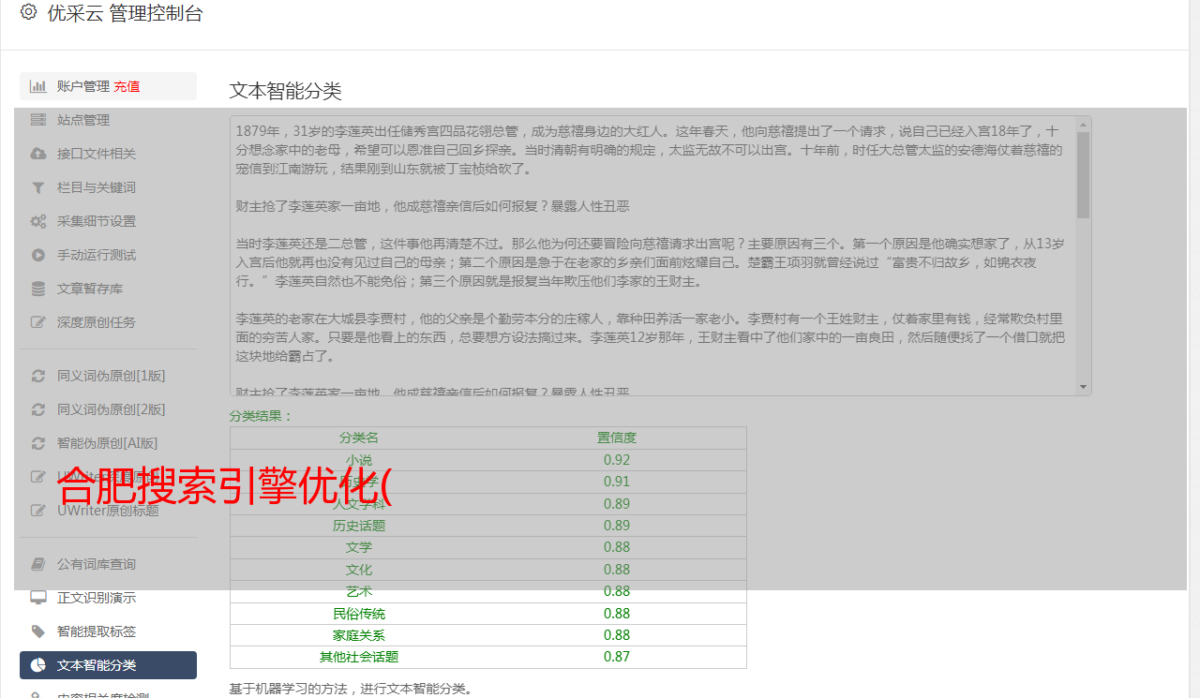The image size is (1200, 698).
Task: Click the cloud icon beside 接口文件相关
Action: click(x=37, y=154)
